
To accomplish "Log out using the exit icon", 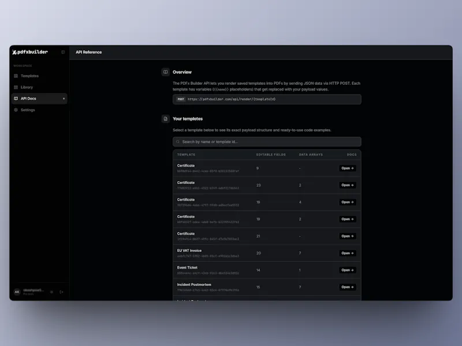I will 61,292.
